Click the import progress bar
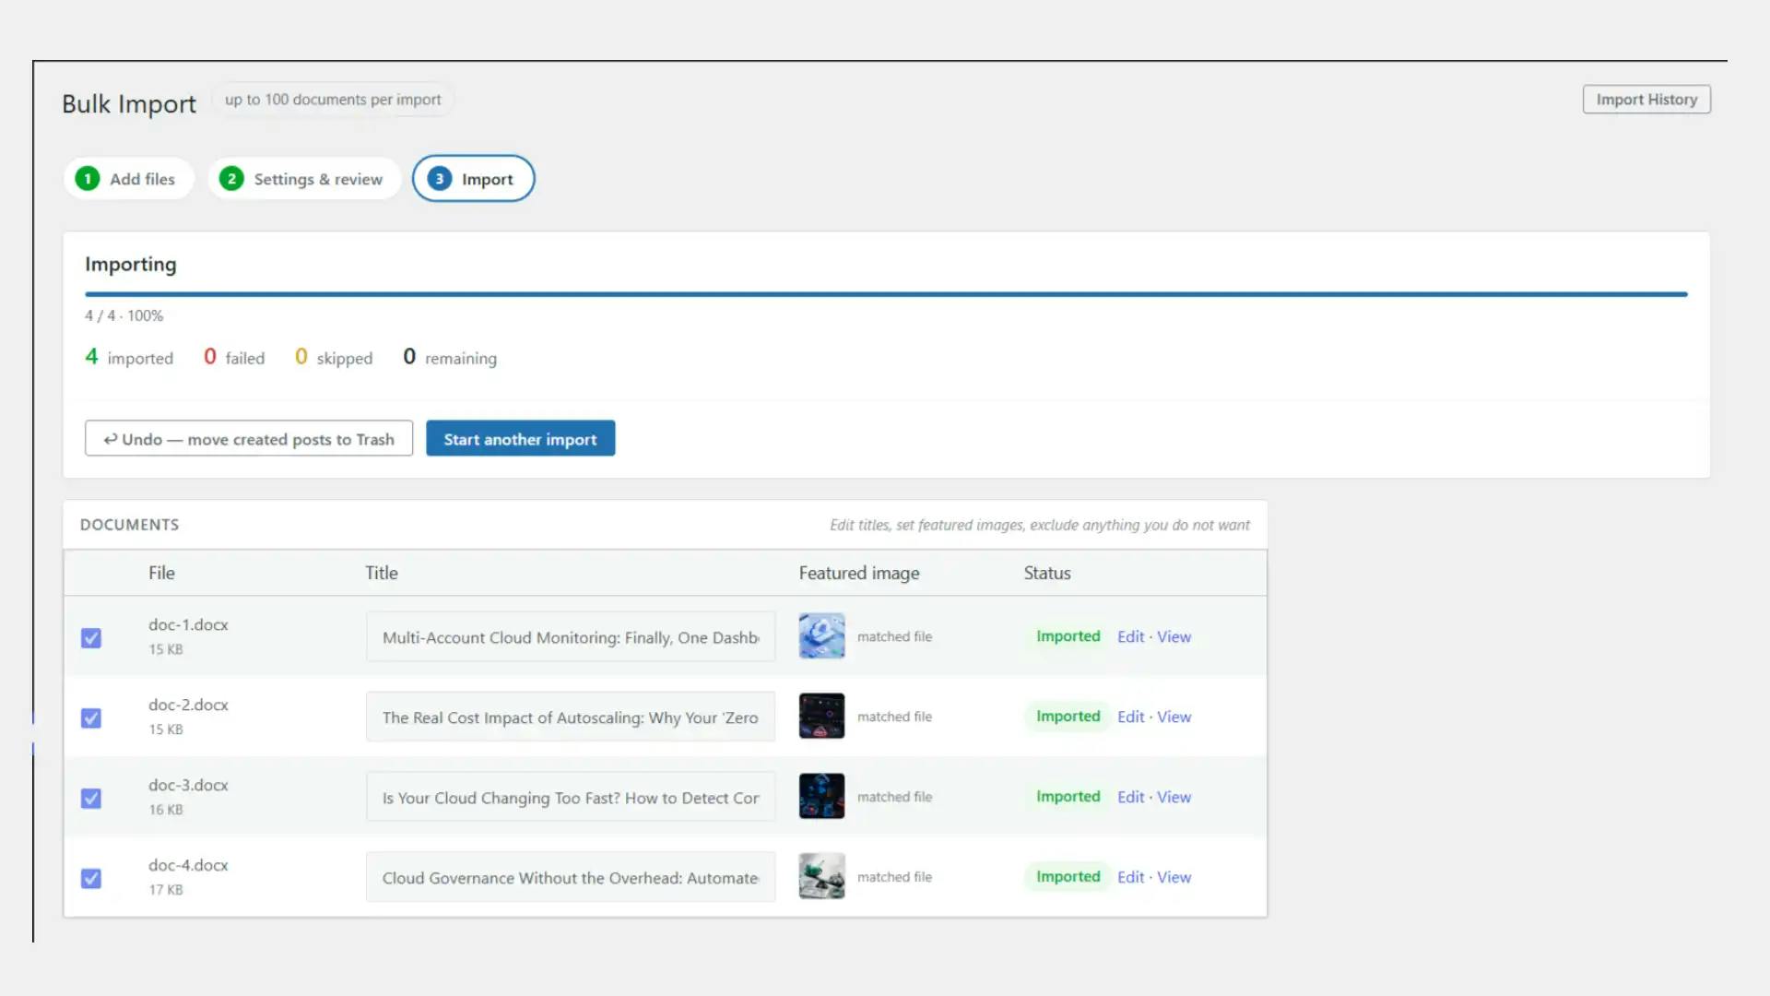The height and width of the screenshot is (996, 1770). (x=886, y=294)
